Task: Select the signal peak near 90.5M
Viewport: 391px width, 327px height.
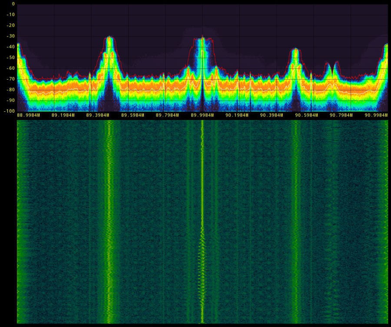Action: click(295, 50)
